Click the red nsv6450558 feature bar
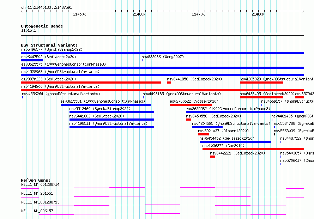 pos(189,120)
